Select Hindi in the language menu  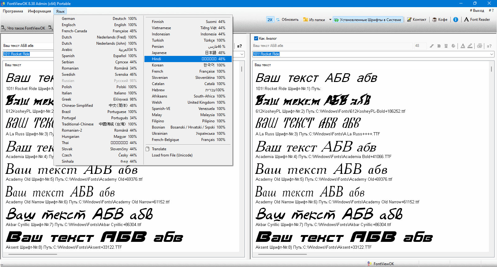pyautogui.click(x=188, y=59)
